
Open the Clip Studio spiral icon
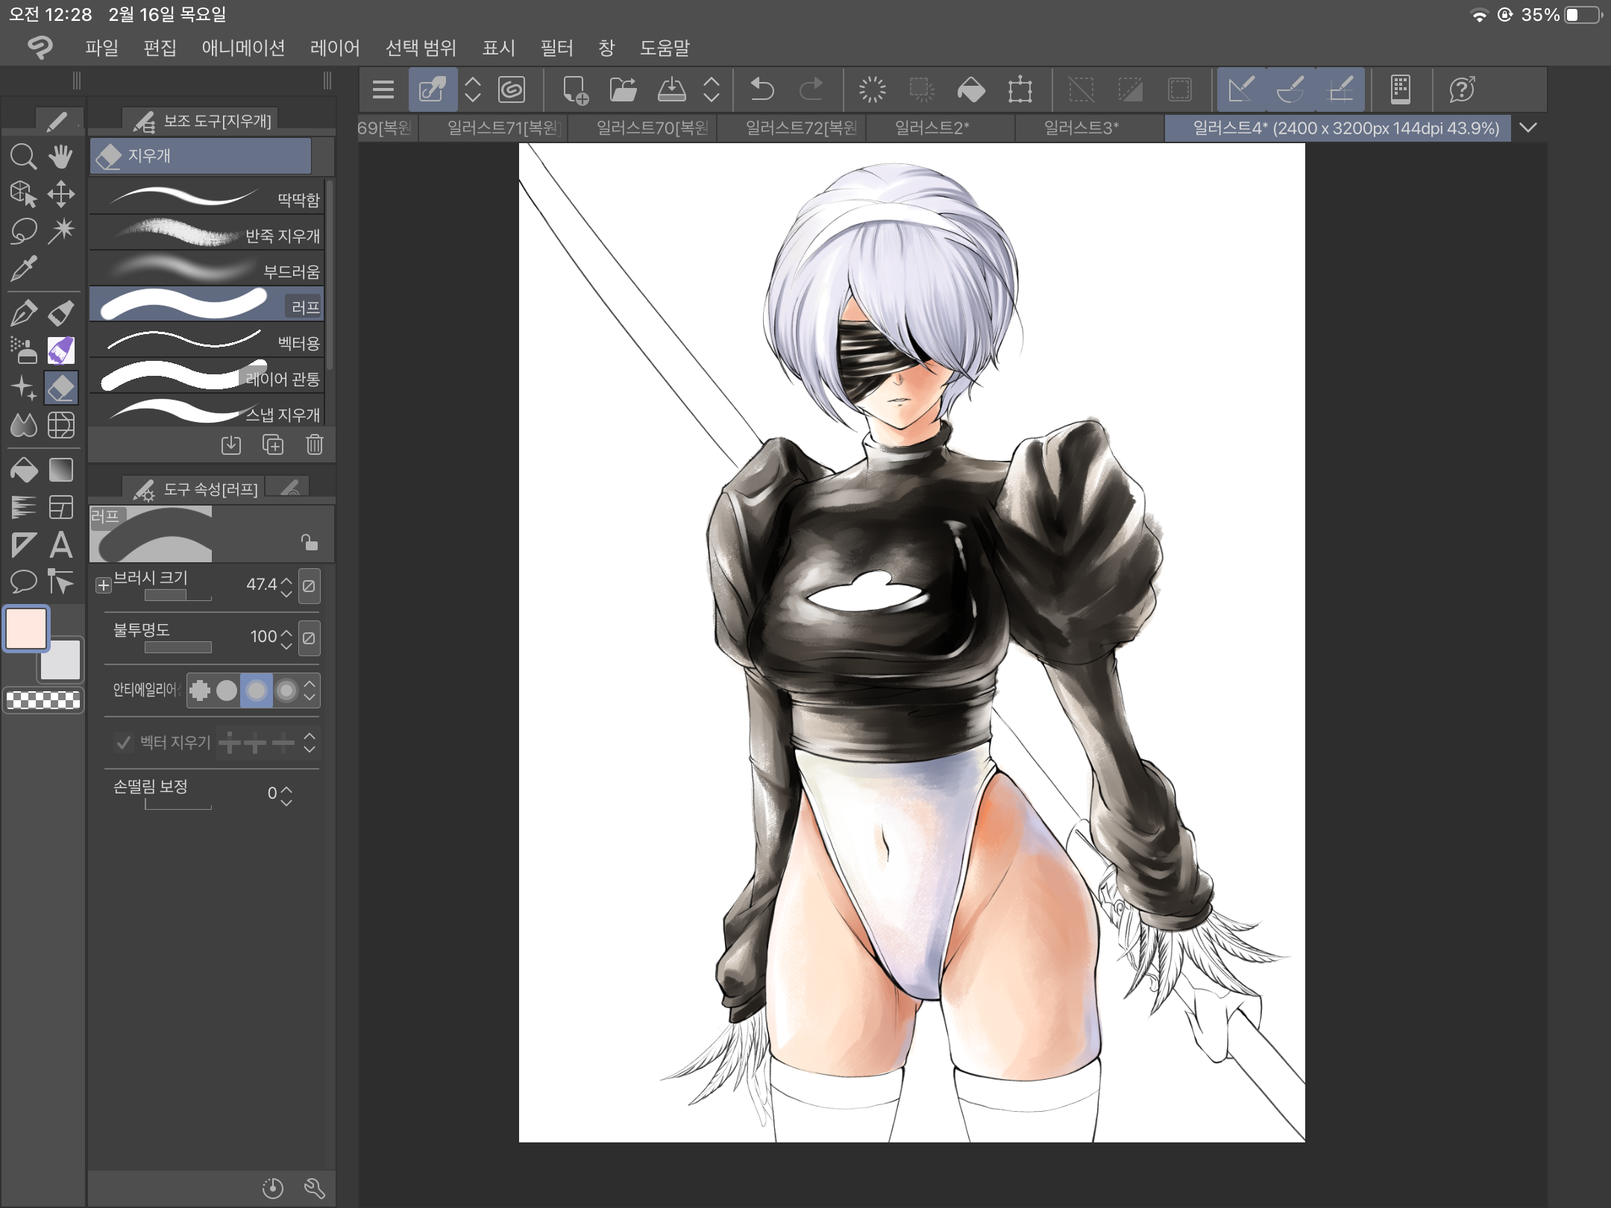point(512,90)
